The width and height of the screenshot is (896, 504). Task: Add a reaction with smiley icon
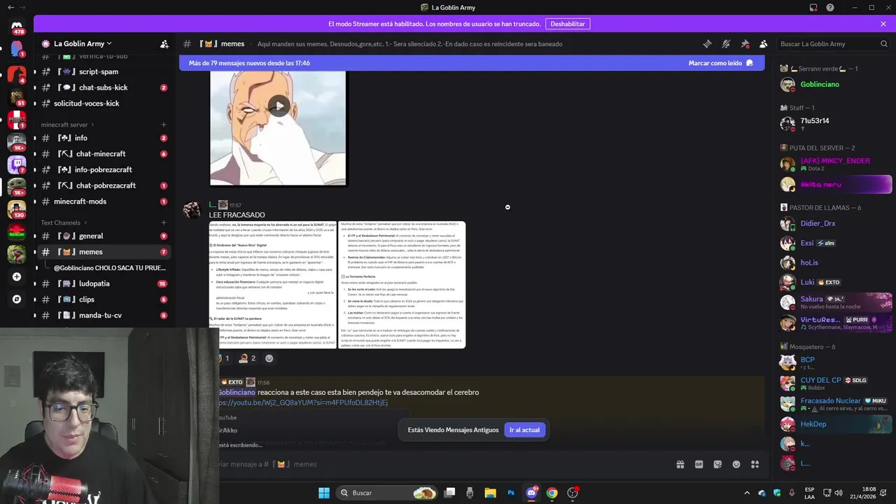pyautogui.click(x=269, y=358)
